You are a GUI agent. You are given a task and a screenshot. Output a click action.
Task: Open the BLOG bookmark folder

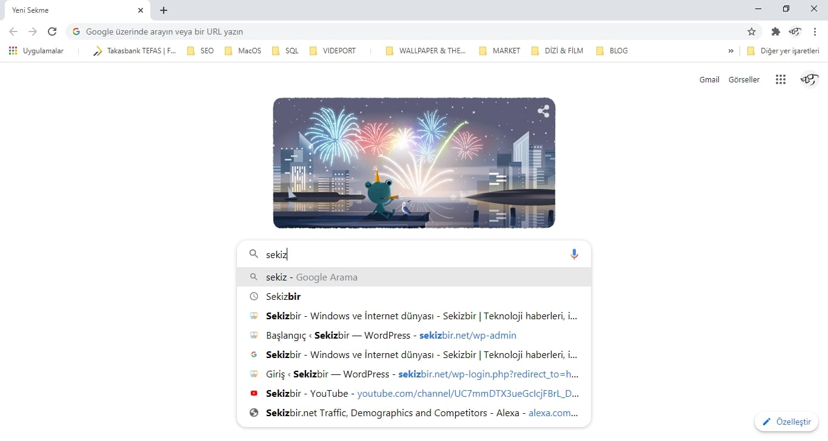tap(612, 51)
